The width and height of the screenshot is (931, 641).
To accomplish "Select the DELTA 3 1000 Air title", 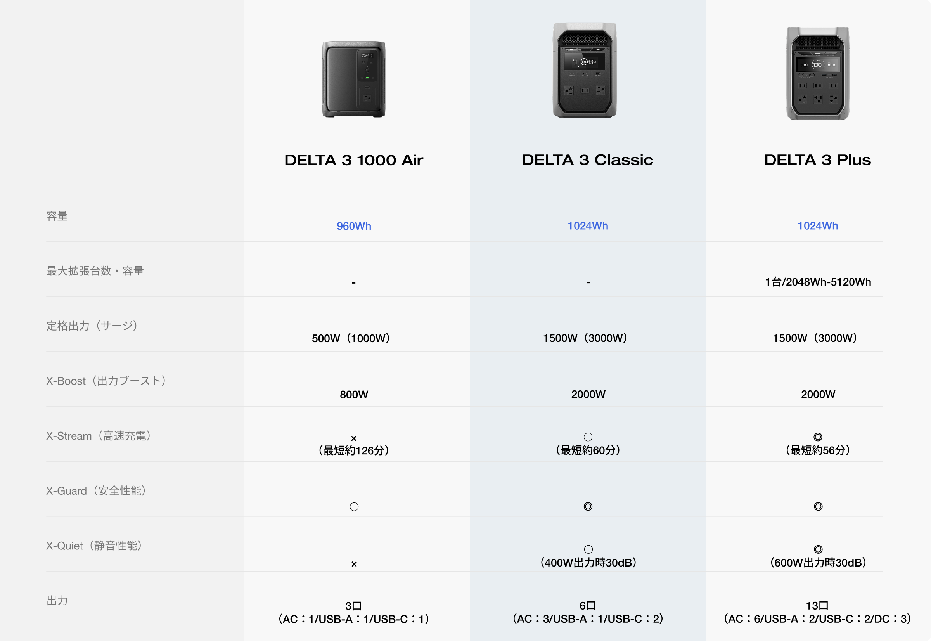I will click(353, 160).
